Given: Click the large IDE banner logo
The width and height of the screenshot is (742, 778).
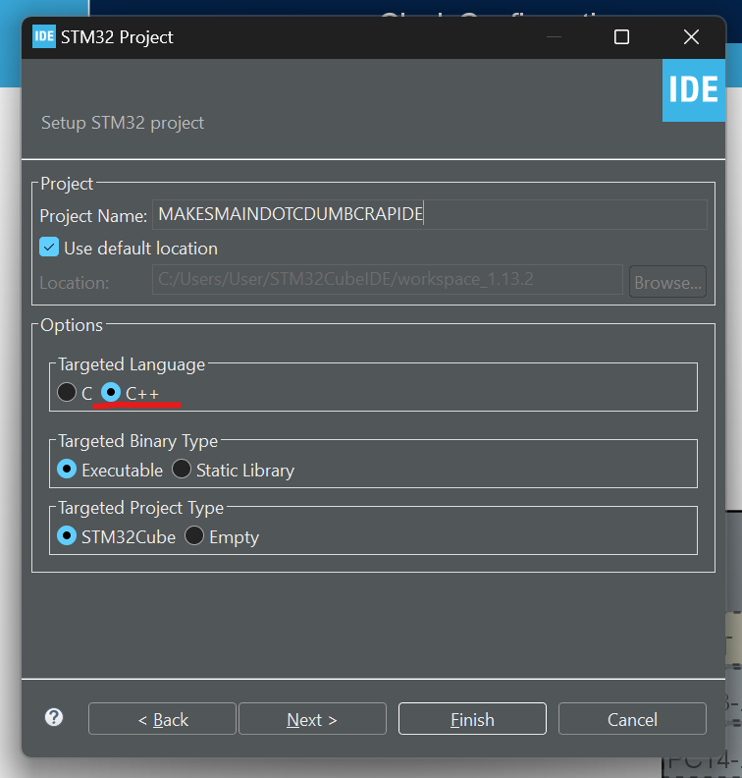Looking at the screenshot, I should pos(694,90).
